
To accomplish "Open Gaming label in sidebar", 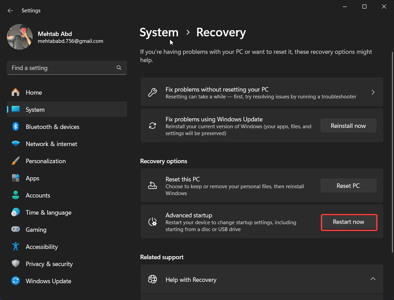I will 36,230.
